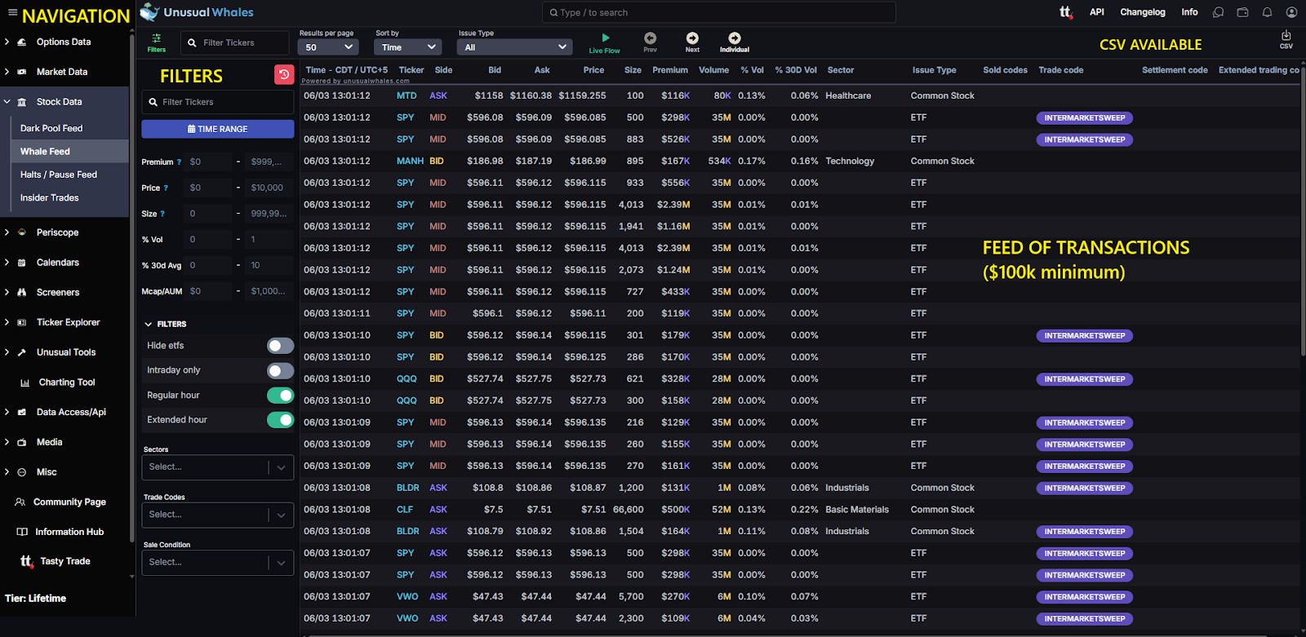
Task: Click the TIME RANGE button
Action: (217, 129)
